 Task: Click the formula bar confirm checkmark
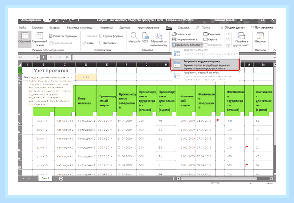pos(59,58)
